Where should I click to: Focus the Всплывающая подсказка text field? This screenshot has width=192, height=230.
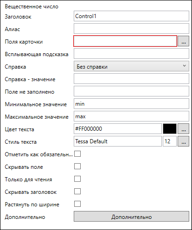(131, 54)
